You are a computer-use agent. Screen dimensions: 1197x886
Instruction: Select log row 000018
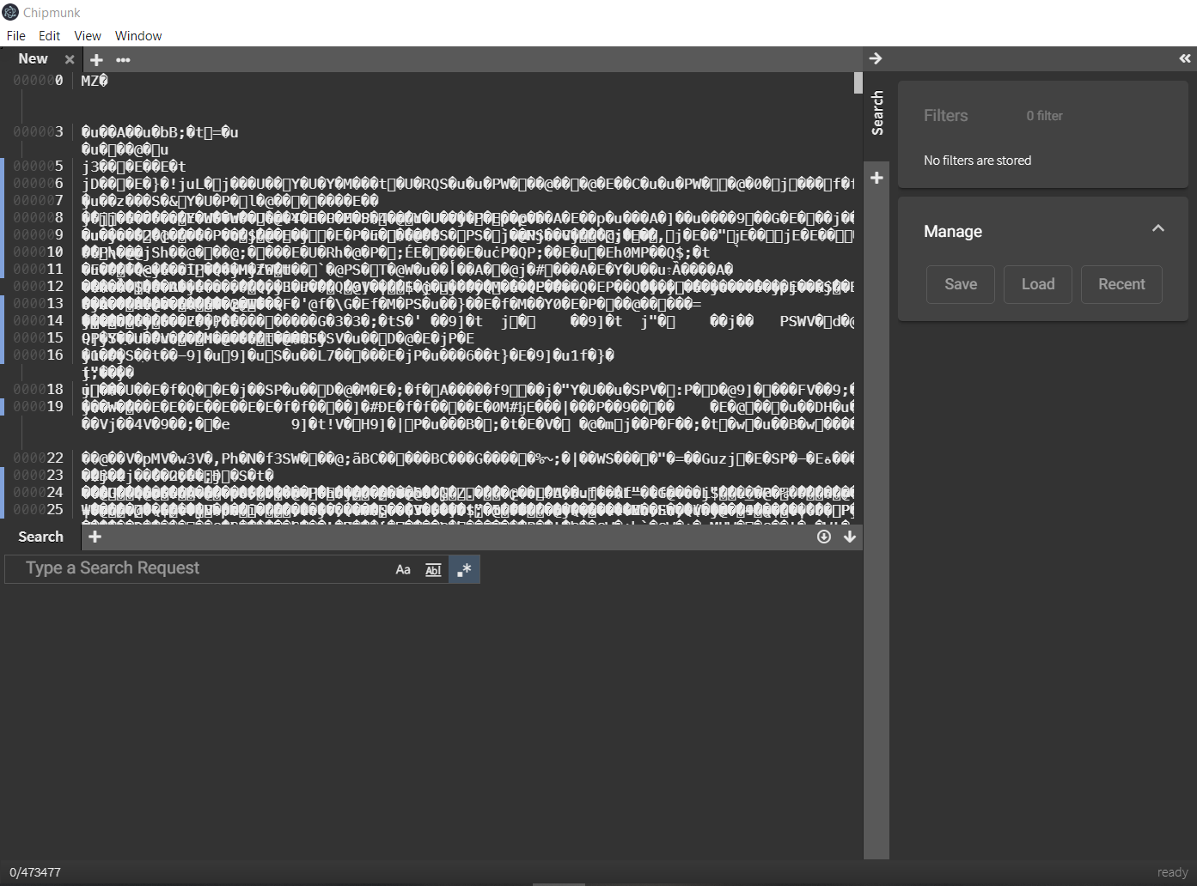click(x=430, y=390)
